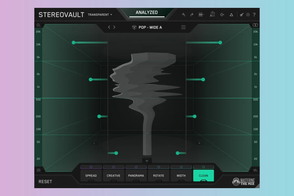Click the muted speaker icon

pyautogui.click(x=222, y=15)
